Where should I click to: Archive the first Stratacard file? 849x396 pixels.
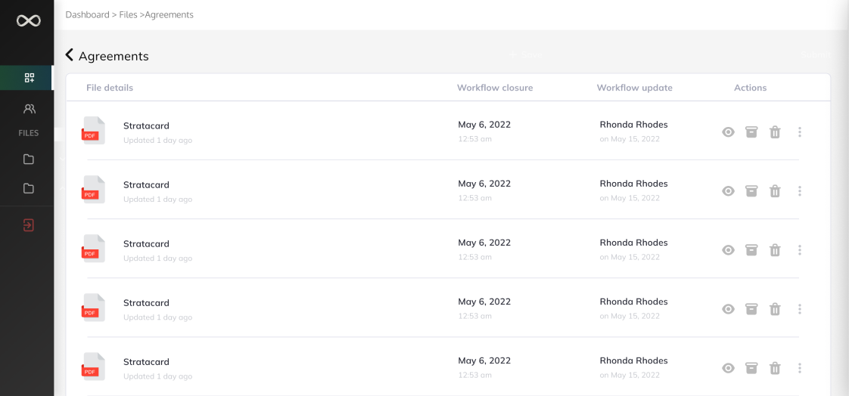coord(751,132)
